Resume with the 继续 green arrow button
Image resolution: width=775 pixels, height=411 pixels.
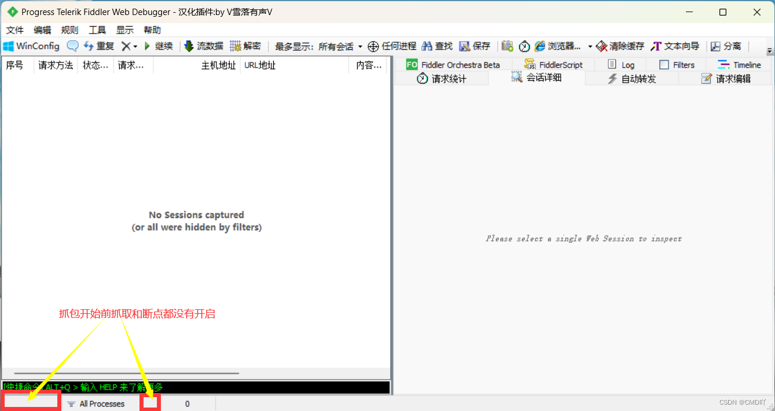point(158,46)
